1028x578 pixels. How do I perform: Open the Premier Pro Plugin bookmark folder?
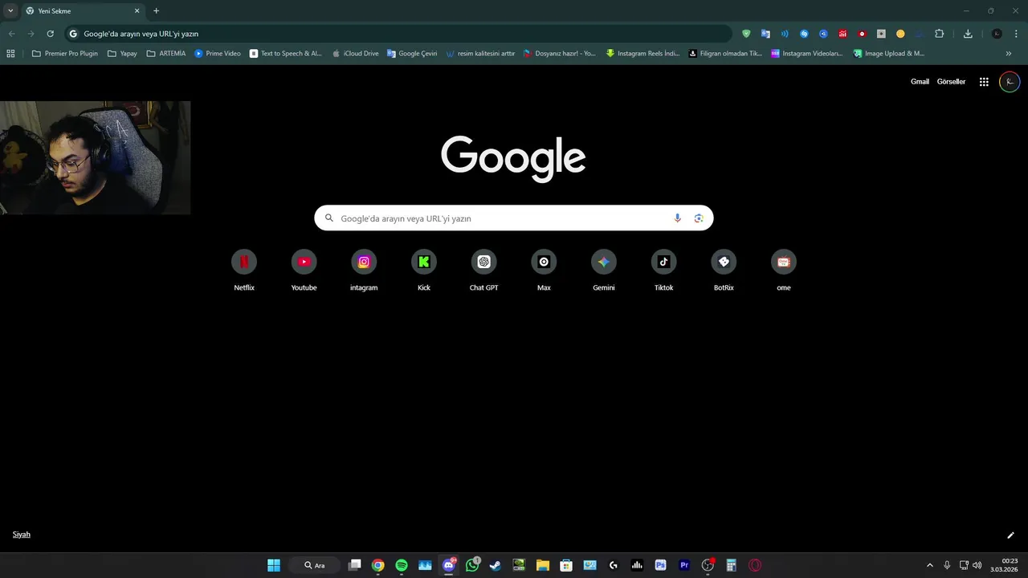coord(65,54)
